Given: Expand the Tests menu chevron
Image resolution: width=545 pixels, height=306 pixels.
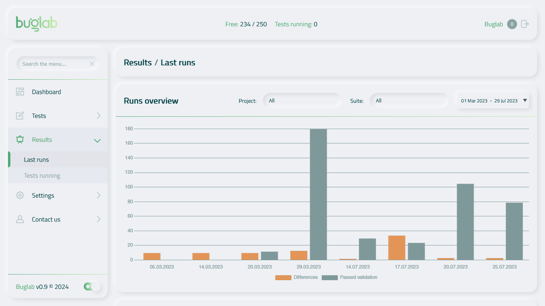Looking at the screenshot, I should point(99,116).
